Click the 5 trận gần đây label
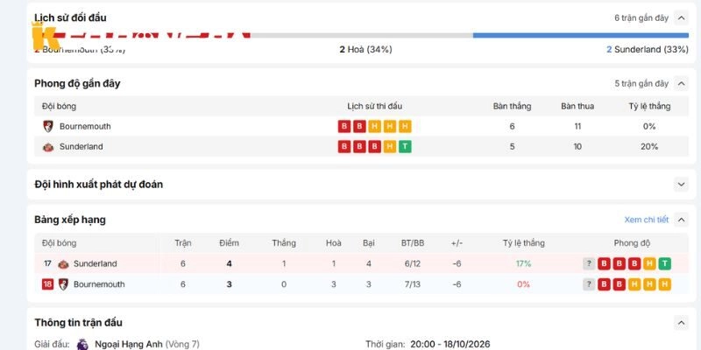The image size is (701, 350). 641,83
